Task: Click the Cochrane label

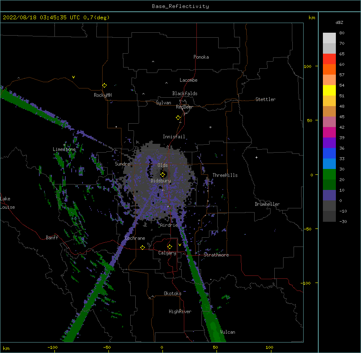Action: click(x=135, y=238)
